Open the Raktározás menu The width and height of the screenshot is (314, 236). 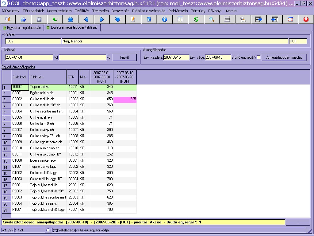178,11
